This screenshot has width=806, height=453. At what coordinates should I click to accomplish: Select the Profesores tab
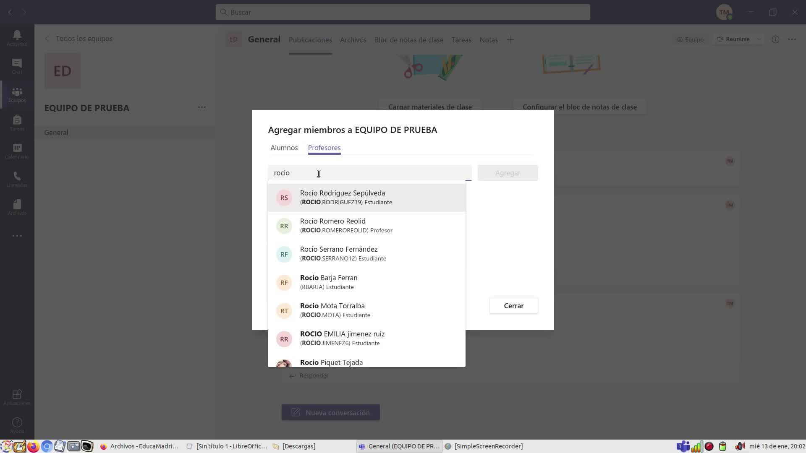tap(324, 148)
